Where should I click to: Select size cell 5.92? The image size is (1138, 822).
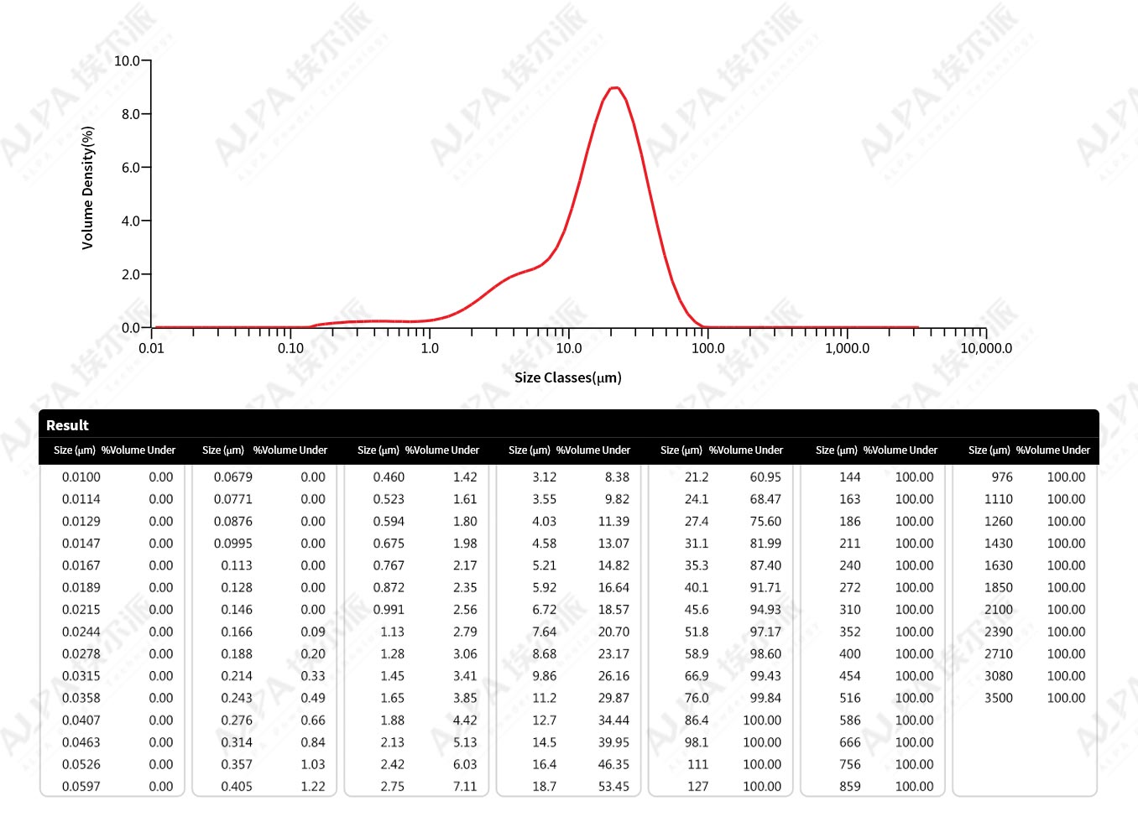[544, 588]
